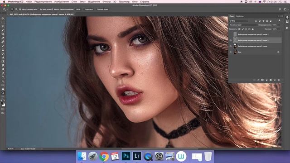This screenshot has width=290, height=163.
Task: Select the Rectangular Marquee tool
Action: click(3, 22)
